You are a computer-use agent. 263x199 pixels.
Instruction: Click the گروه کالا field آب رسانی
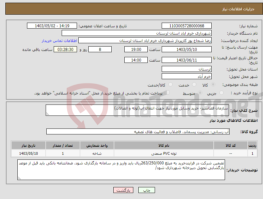[x=138, y=132]
